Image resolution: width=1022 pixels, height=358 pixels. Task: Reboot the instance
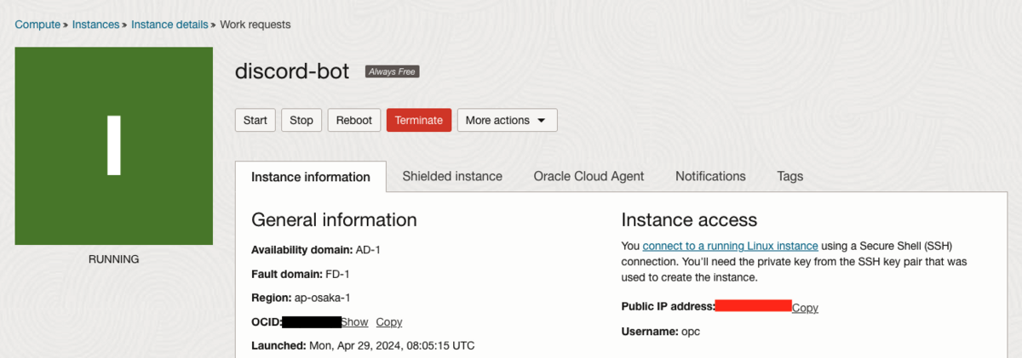(x=353, y=121)
